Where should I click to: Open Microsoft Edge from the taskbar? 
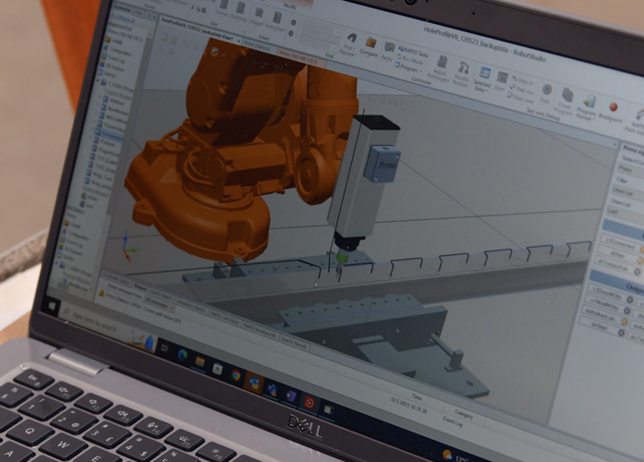[x=182, y=355]
